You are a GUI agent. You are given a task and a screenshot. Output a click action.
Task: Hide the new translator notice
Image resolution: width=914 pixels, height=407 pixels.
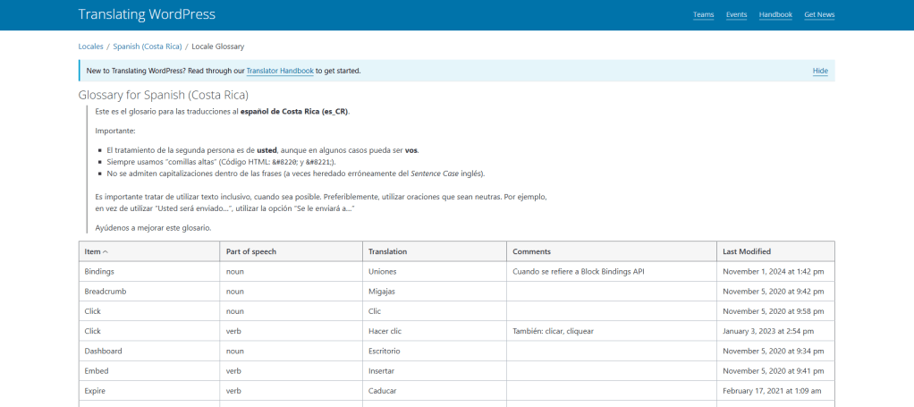tap(819, 71)
